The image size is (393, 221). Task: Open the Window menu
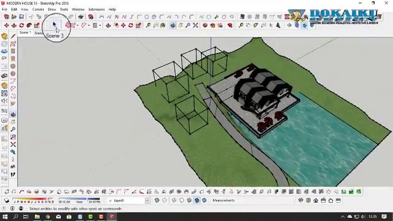click(x=78, y=9)
